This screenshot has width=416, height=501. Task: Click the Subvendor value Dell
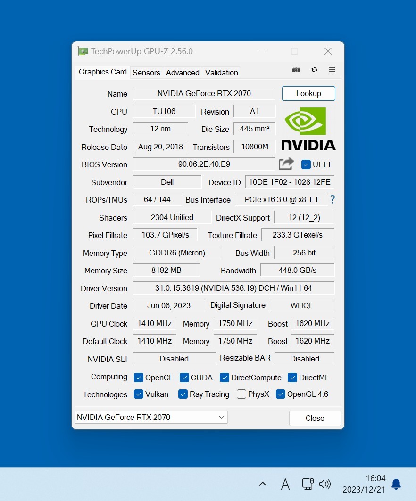pyautogui.click(x=167, y=182)
